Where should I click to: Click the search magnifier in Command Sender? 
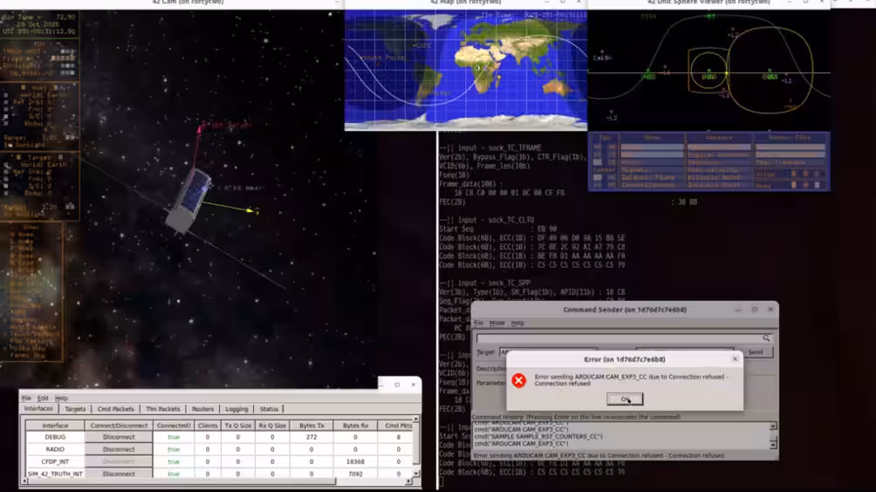pyautogui.click(x=766, y=338)
